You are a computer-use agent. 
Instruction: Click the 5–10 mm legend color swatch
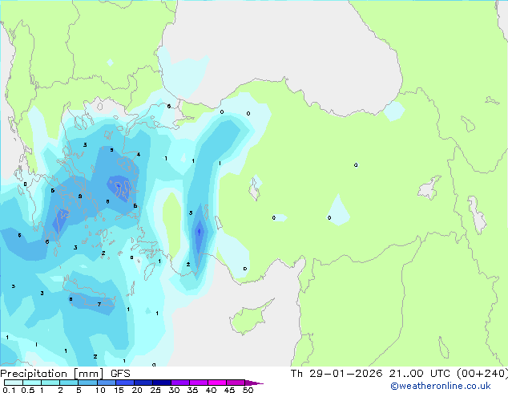click(87, 383)
